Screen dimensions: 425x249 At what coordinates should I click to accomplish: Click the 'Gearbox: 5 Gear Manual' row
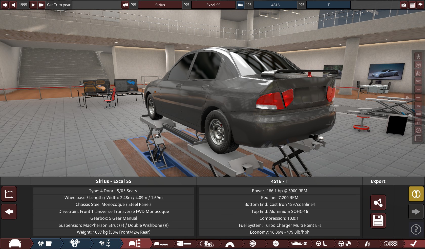click(114, 218)
